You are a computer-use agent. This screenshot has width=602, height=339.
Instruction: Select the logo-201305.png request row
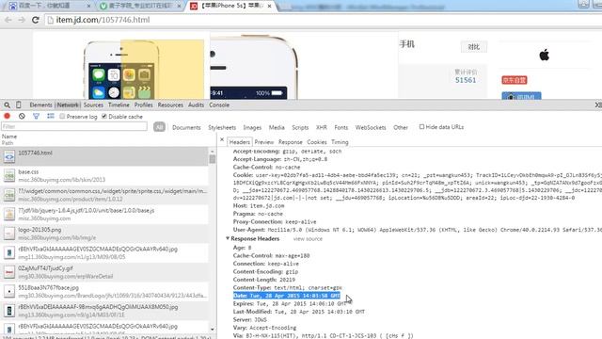(x=104, y=234)
